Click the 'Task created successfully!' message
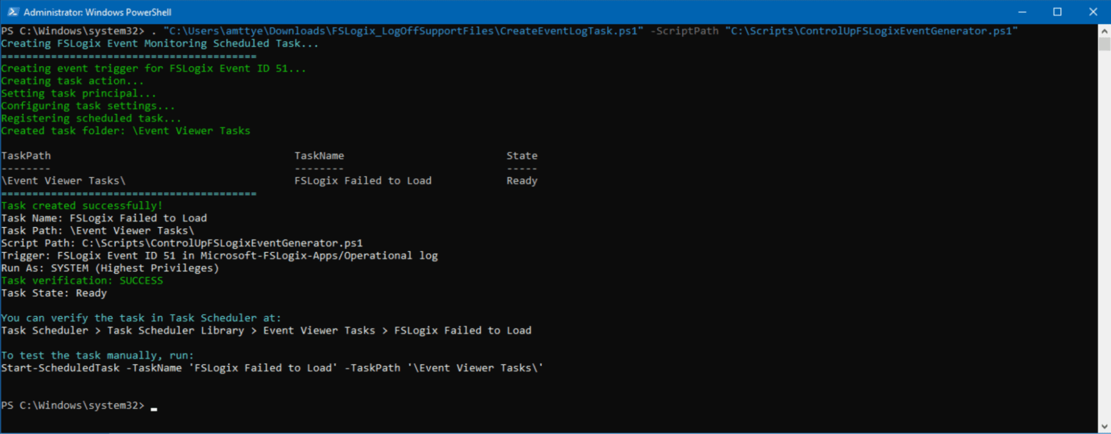Image resolution: width=1111 pixels, height=434 pixels. point(82,206)
